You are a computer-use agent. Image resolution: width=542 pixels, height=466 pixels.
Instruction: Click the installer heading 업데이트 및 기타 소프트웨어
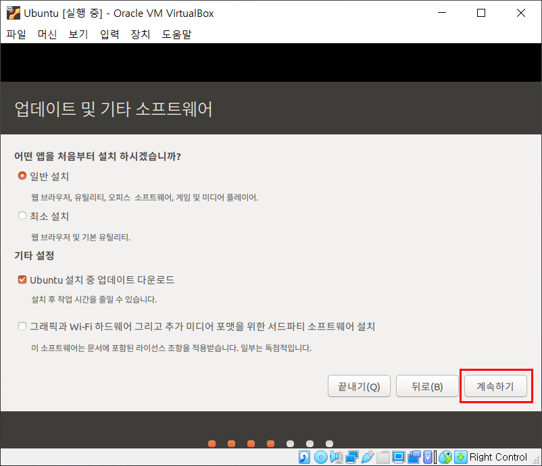point(114,109)
